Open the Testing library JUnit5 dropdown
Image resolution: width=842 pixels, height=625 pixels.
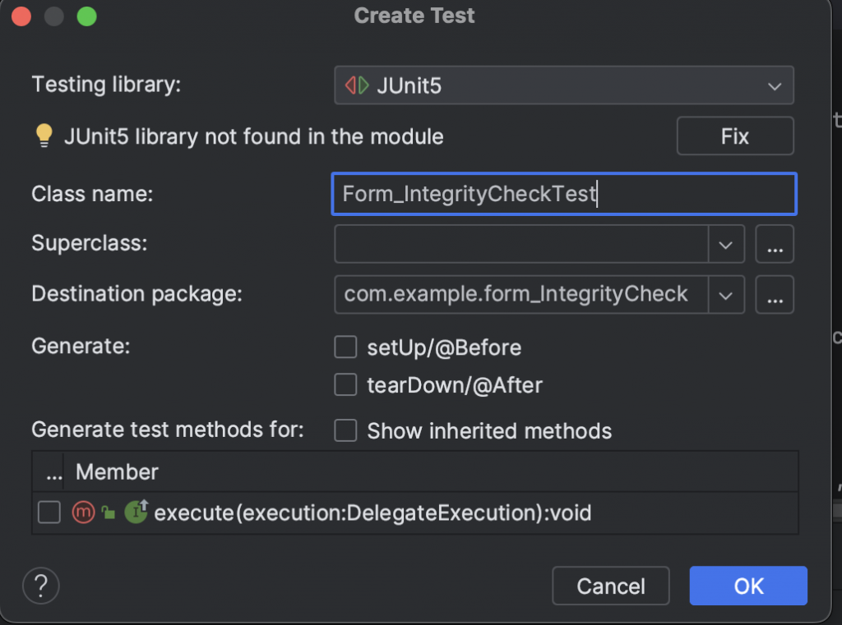point(564,85)
